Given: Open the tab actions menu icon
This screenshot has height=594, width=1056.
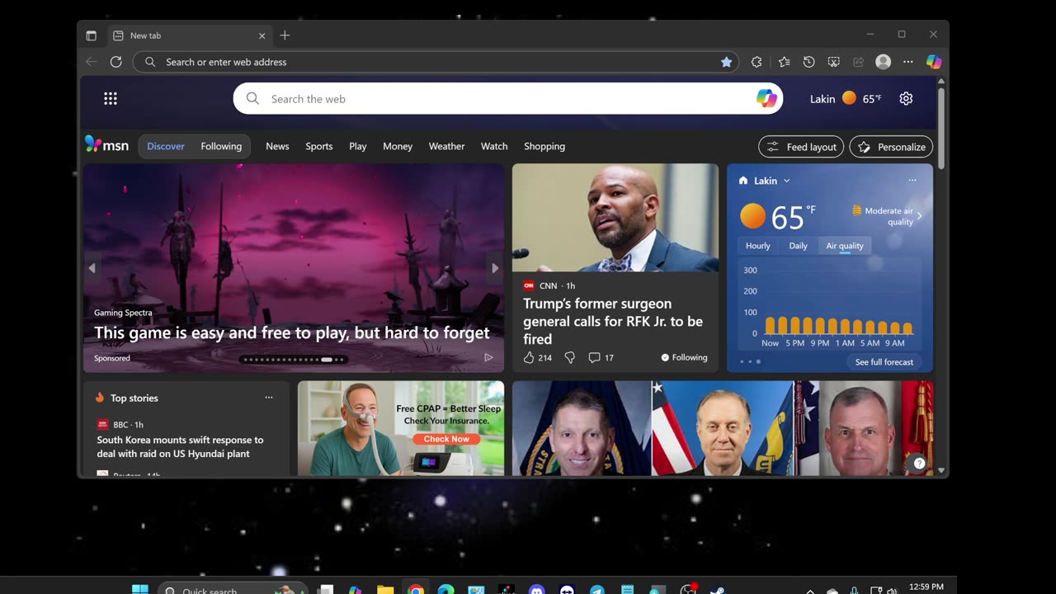Looking at the screenshot, I should click(x=92, y=35).
